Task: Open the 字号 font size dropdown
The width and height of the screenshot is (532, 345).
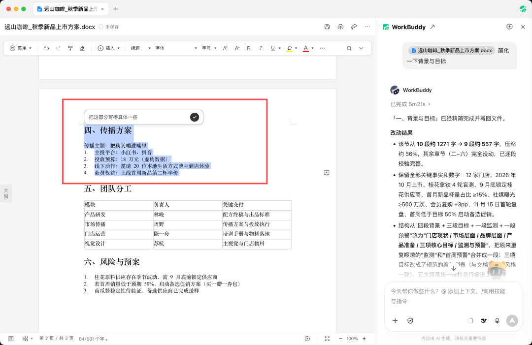Action: 209,48
